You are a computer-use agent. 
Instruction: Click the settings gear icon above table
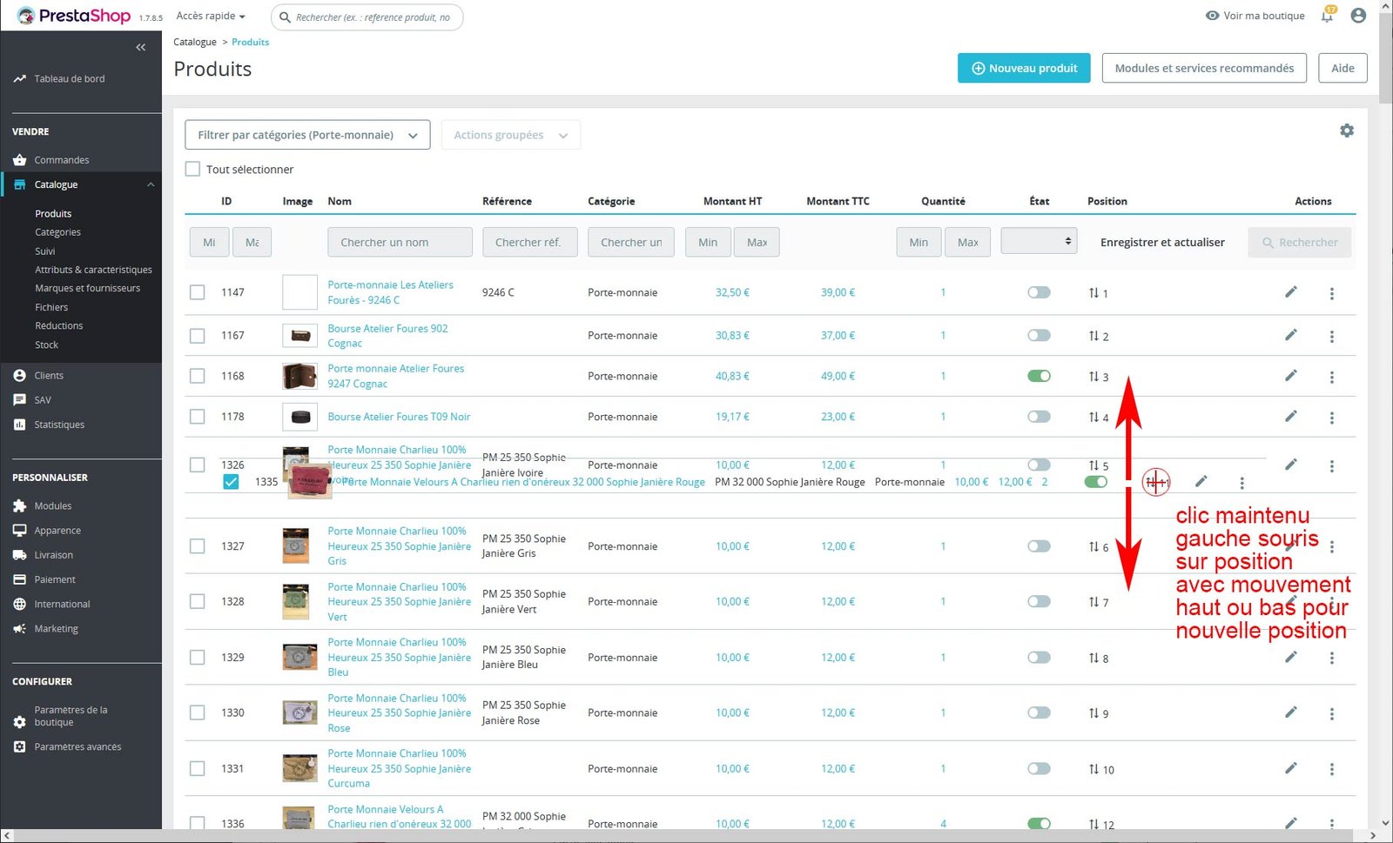(1346, 130)
